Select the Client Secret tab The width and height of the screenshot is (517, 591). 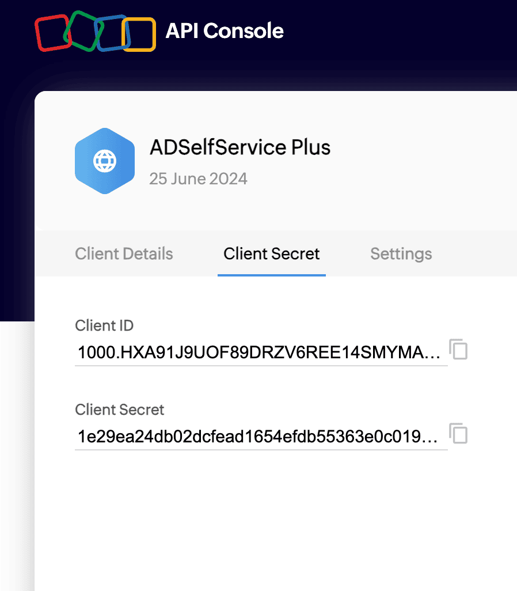click(271, 253)
